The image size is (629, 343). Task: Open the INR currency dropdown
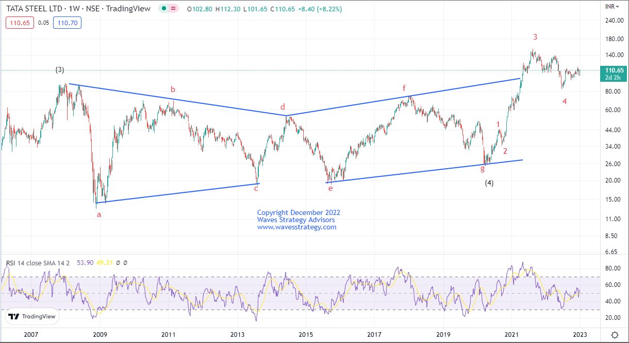coord(611,7)
